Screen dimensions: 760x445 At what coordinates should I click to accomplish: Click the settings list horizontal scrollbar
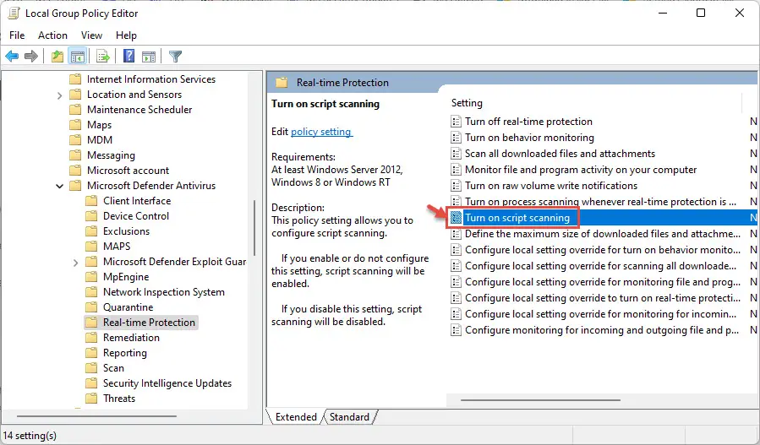click(540, 400)
